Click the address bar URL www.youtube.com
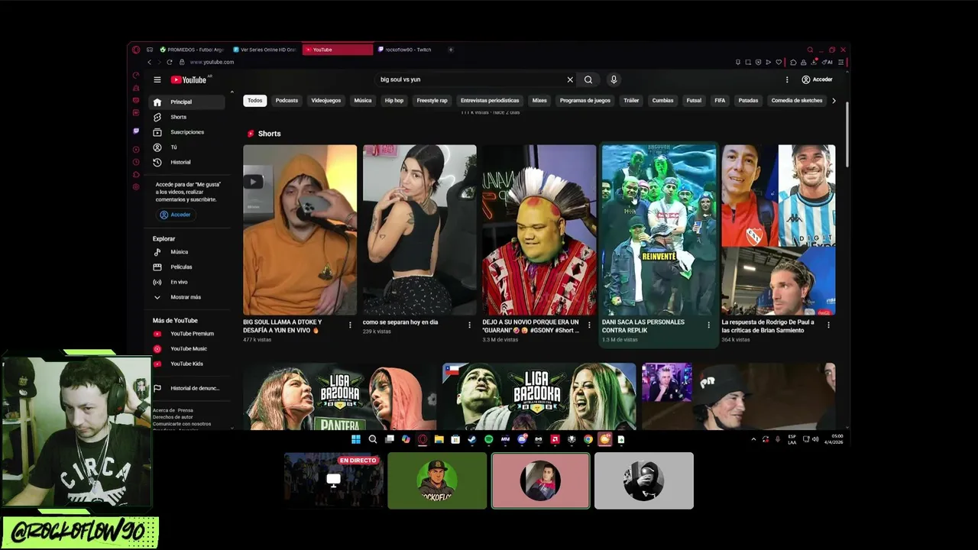 click(x=212, y=62)
